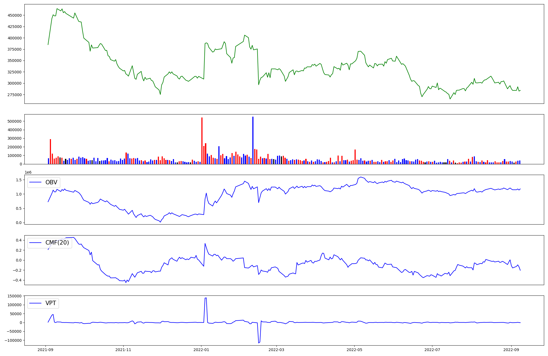Screen dimensions: 548x356
Task: Click the tallest blue volume bar
Action: pyautogui.click(x=253, y=140)
